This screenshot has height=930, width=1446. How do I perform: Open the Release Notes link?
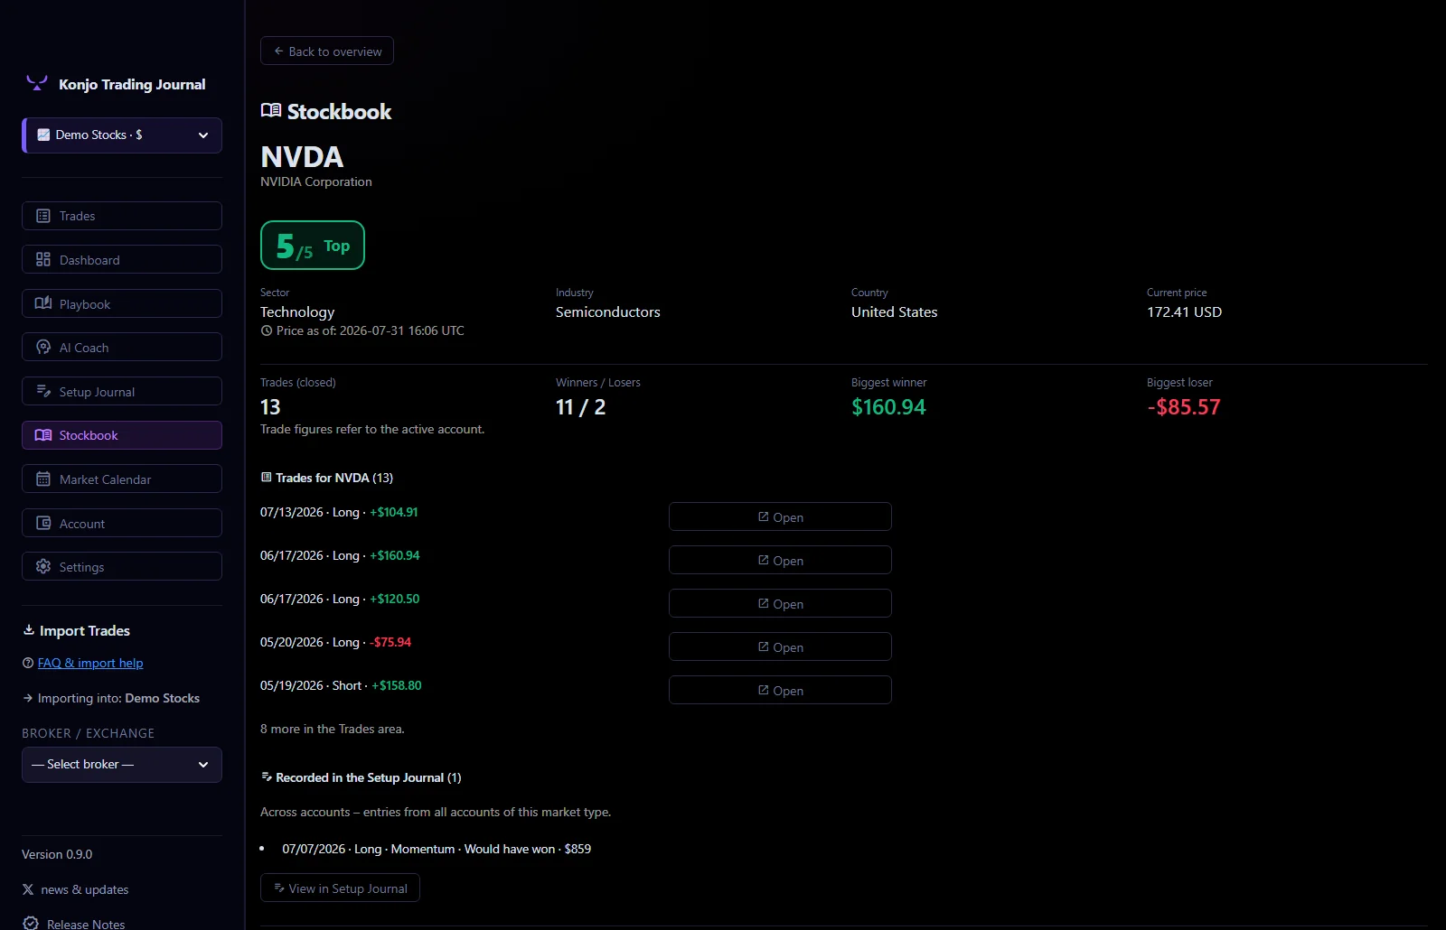click(x=86, y=924)
